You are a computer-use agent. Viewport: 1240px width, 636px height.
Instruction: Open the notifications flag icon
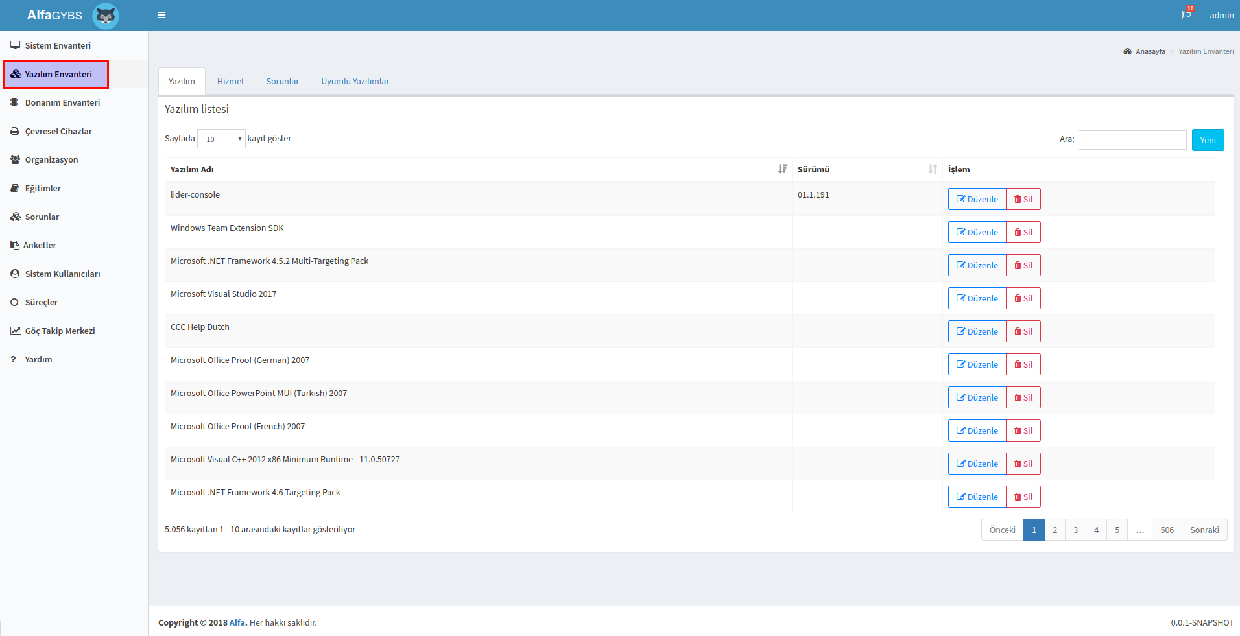(x=1186, y=14)
